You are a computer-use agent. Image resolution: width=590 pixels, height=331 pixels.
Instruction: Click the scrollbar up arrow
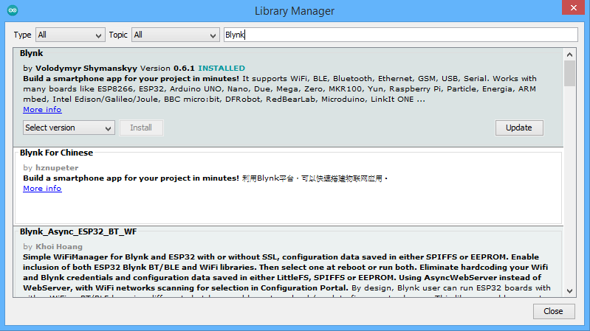click(569, 54)
